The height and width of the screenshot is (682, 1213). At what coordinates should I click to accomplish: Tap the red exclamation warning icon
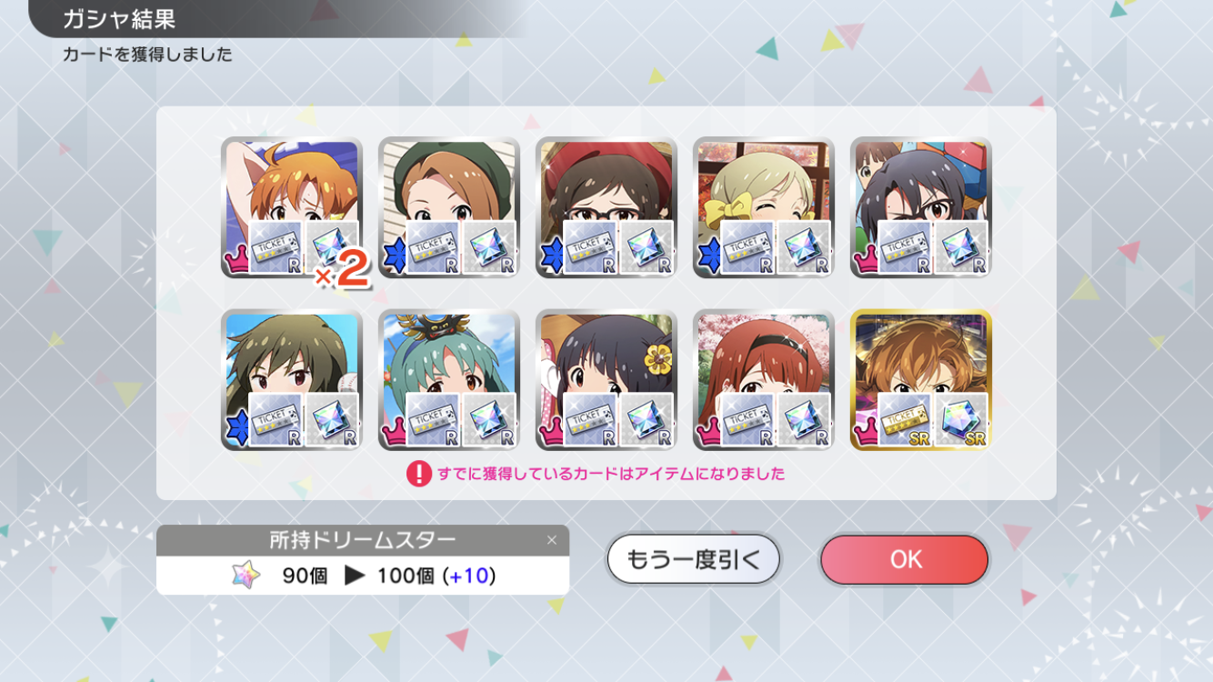[418, 474]
